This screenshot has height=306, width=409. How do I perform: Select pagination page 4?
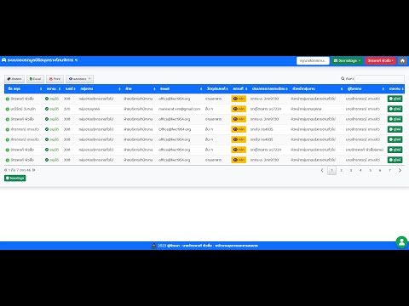pos(360,170)
